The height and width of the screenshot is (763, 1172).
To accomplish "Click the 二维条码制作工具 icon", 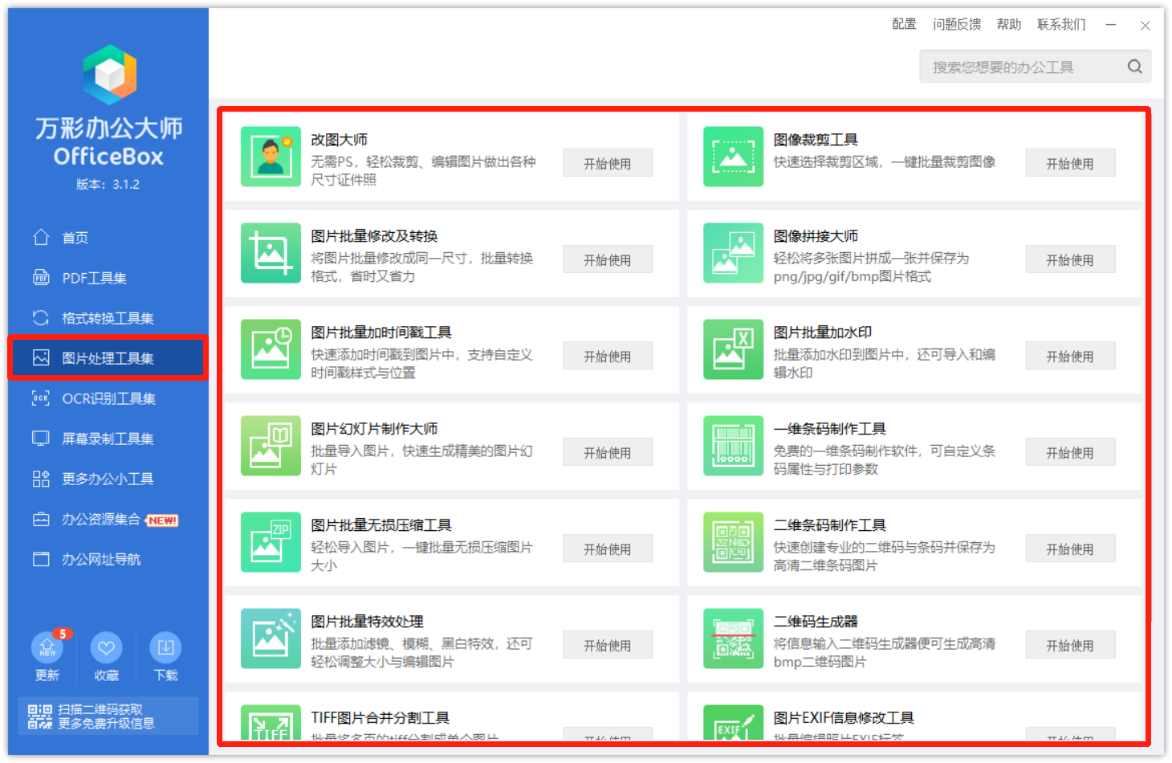I will tap(733, 542).
